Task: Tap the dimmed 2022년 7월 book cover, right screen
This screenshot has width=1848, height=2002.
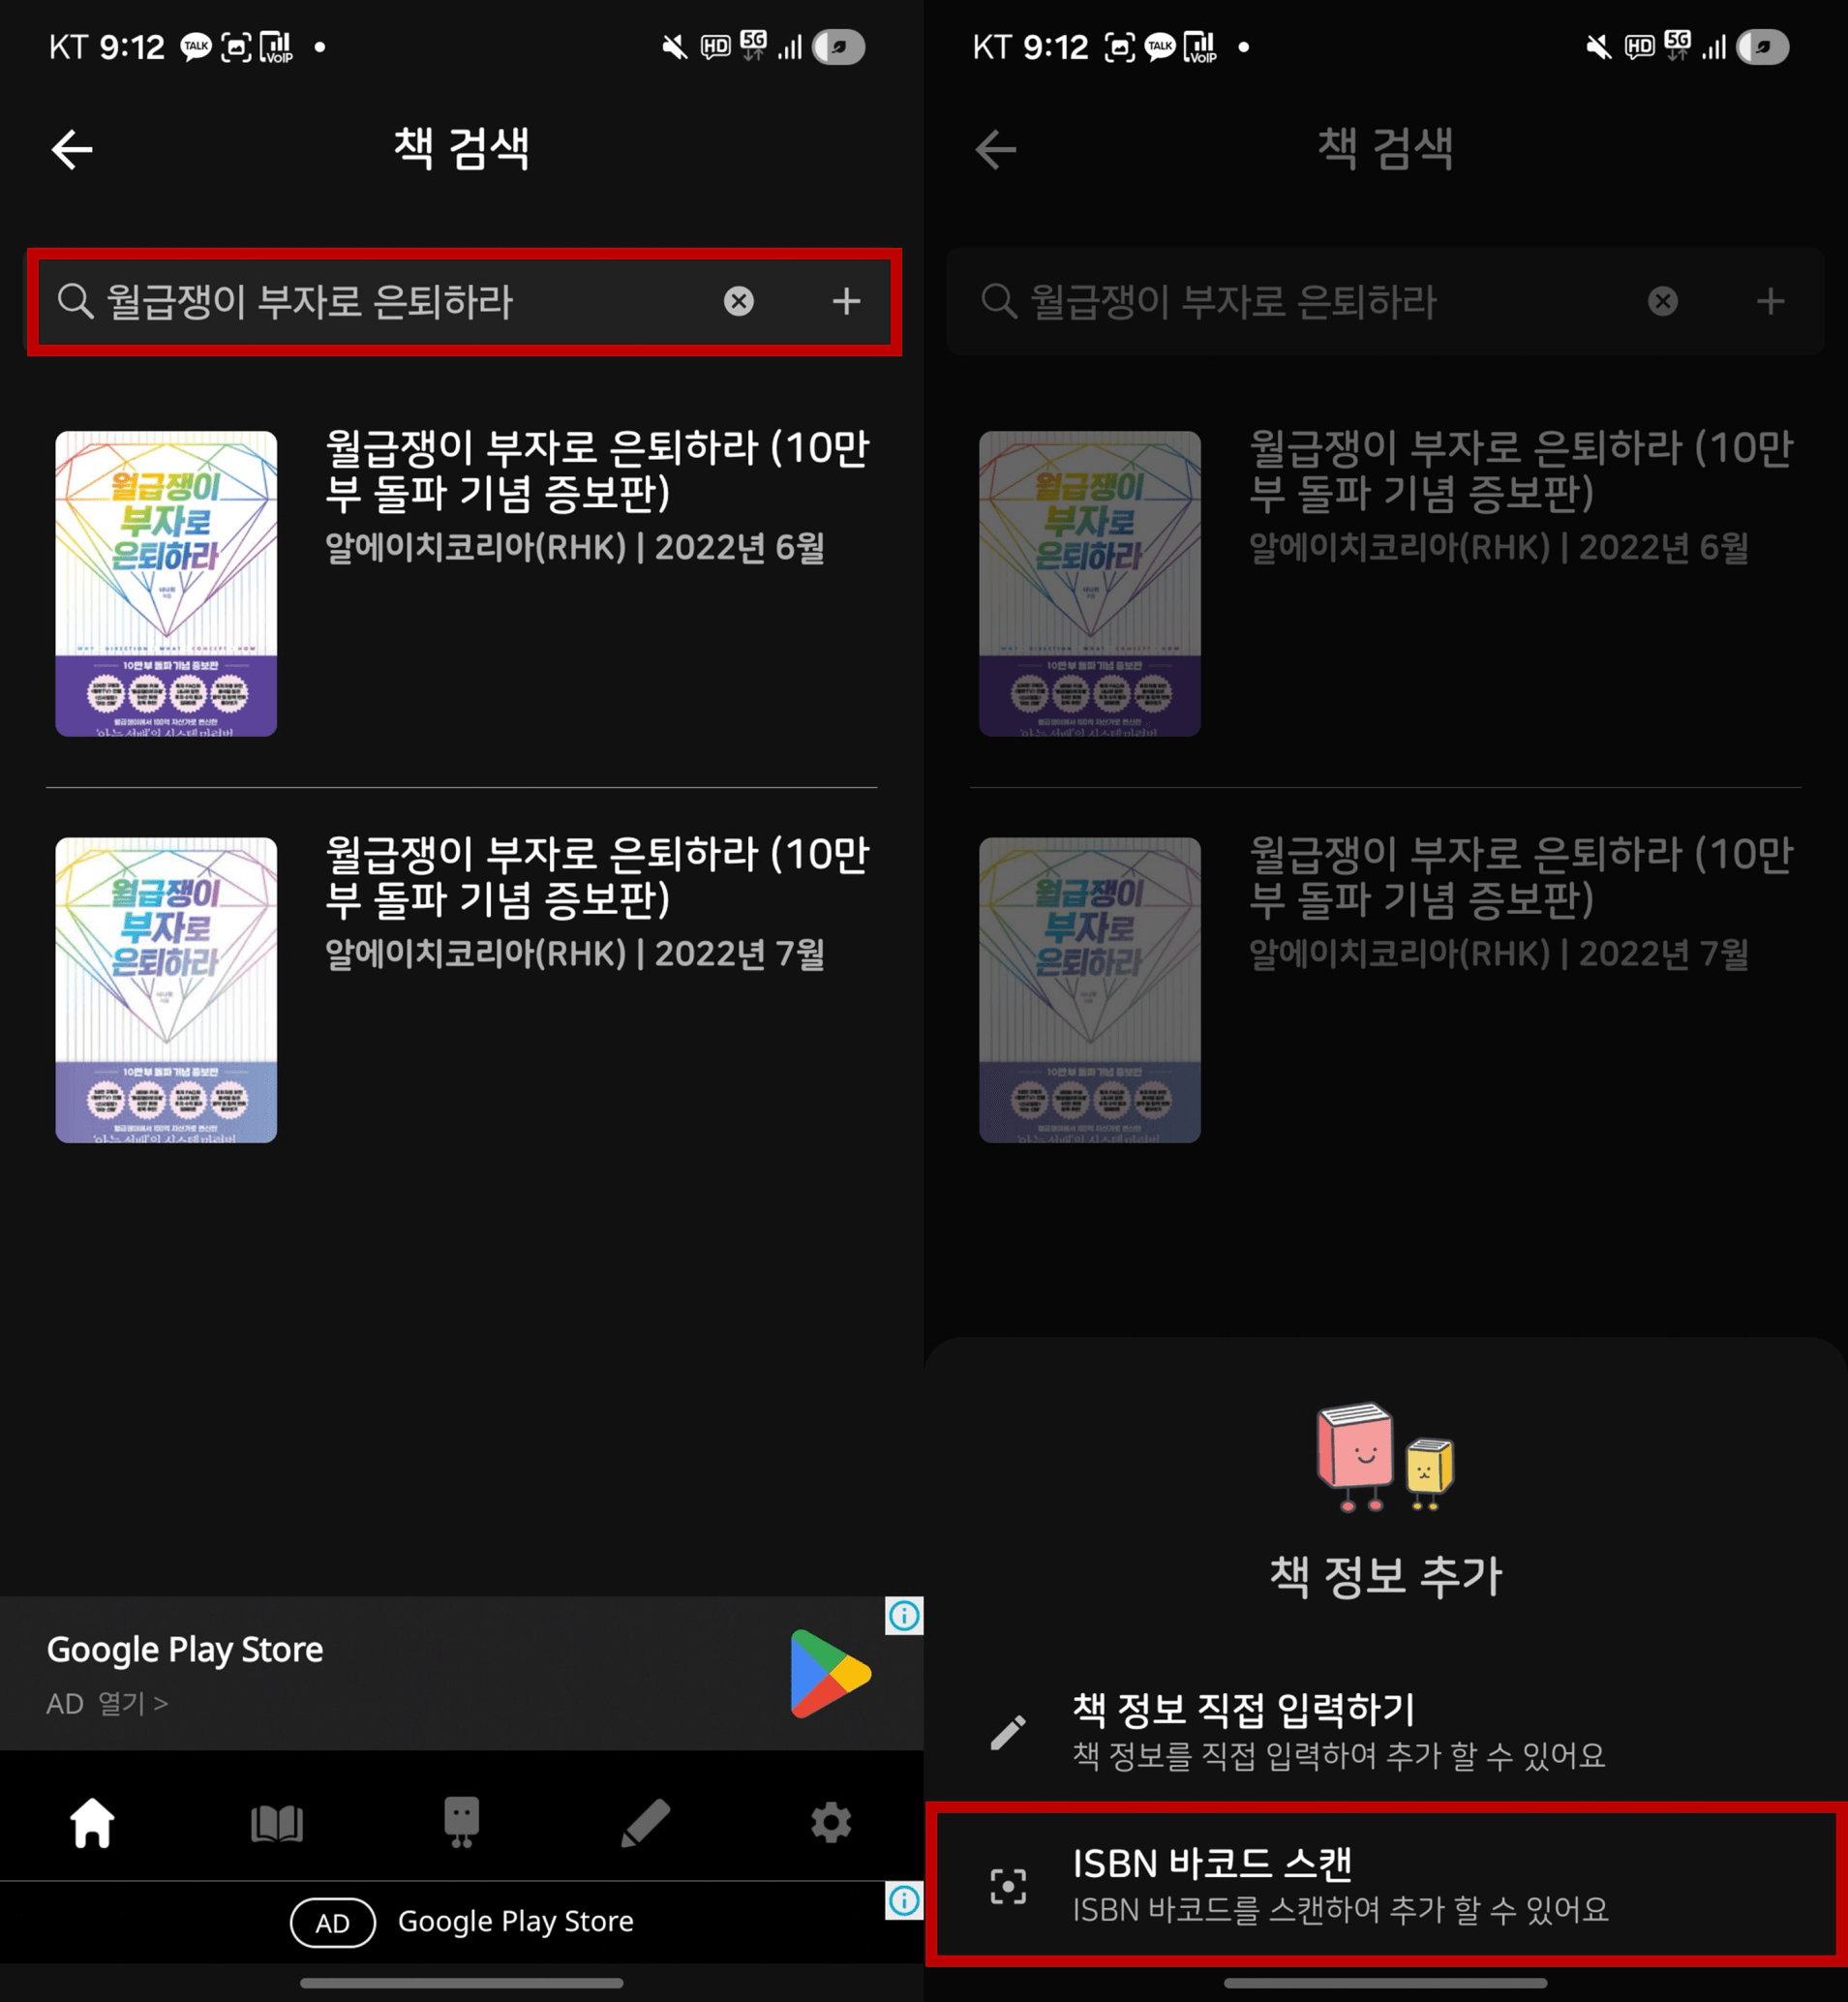Action: pos(1090,990)
